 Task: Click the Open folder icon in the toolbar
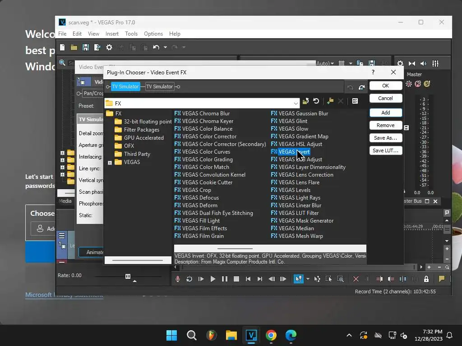[74, 47]
